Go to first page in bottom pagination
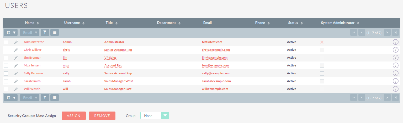 (x=354, y=97)
